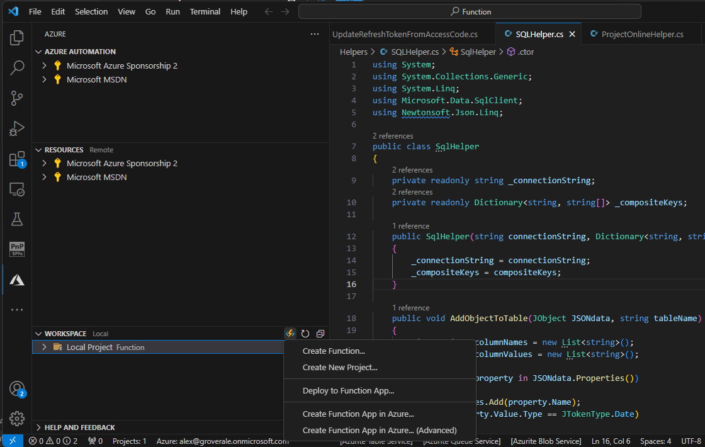This screenshot has height=447, width=705.
Task: Expand Local Project Function tree item
Action: 44,348
